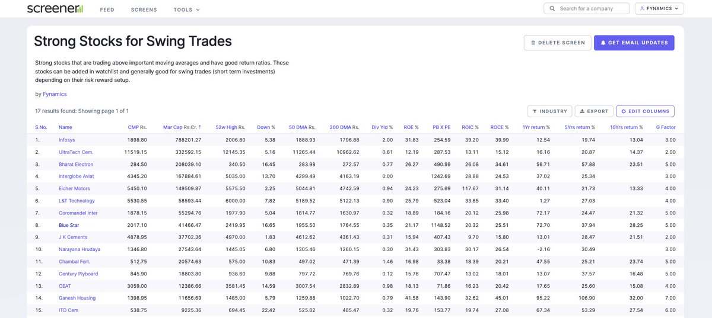Sort by ROE % column
The height and width of the screenshot is (318, 712).
point(411,127)
